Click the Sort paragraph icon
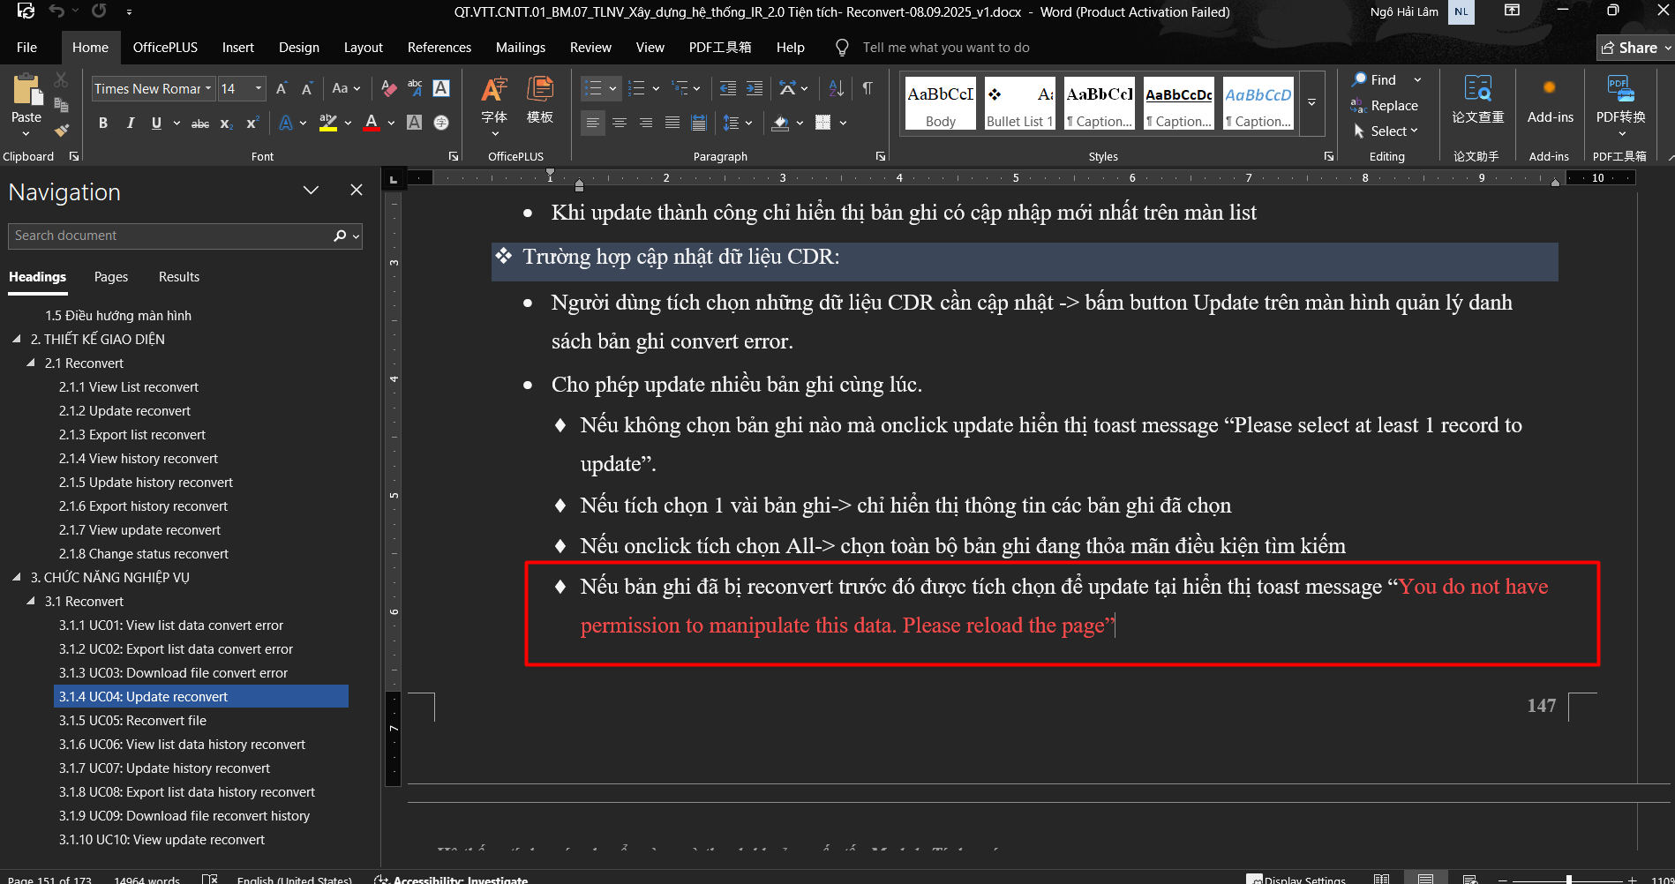The image size is (1675, 884). (836, 88)
